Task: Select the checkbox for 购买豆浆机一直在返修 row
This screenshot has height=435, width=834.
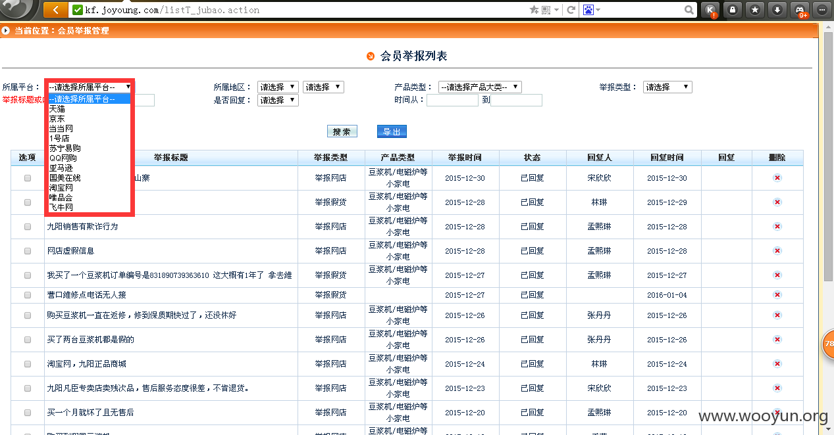Action: [28, 315]
